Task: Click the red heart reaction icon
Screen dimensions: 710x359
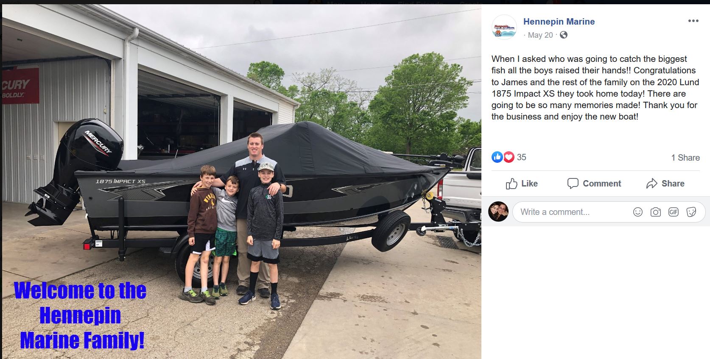Action: pyautogui.click(x=509, y=157)
